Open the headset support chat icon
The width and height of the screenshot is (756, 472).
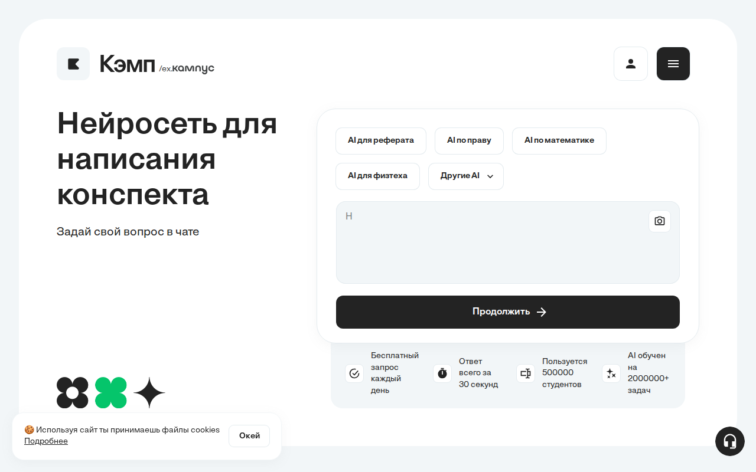coord(730,441)
